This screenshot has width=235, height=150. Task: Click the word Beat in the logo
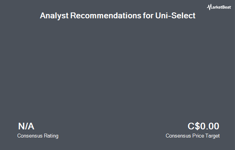(x=227, y=7)
